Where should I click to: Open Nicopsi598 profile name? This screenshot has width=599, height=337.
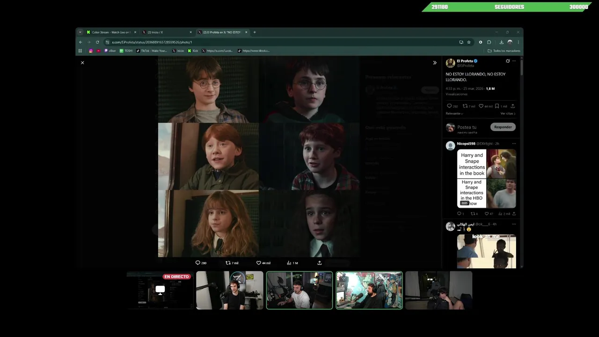466,144
